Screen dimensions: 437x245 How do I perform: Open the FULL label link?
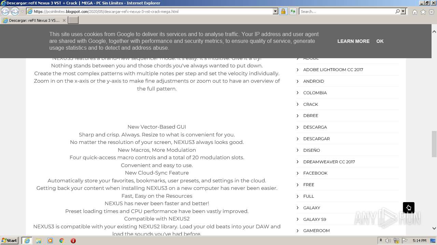[308, 196]
